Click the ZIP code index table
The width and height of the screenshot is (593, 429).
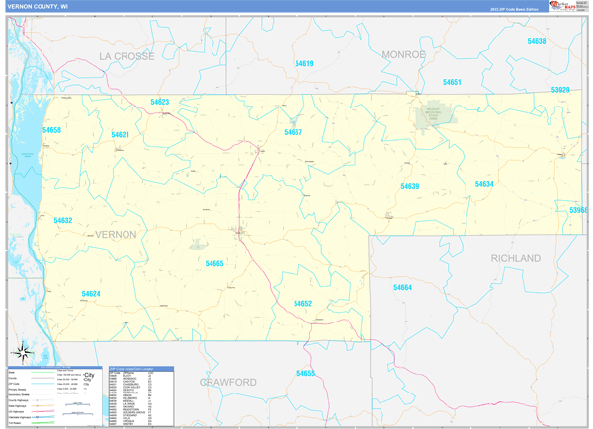tap(141, 396)
